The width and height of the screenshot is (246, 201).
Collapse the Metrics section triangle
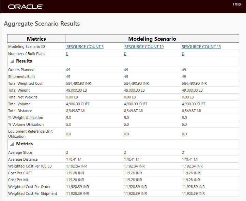[12, 144]
